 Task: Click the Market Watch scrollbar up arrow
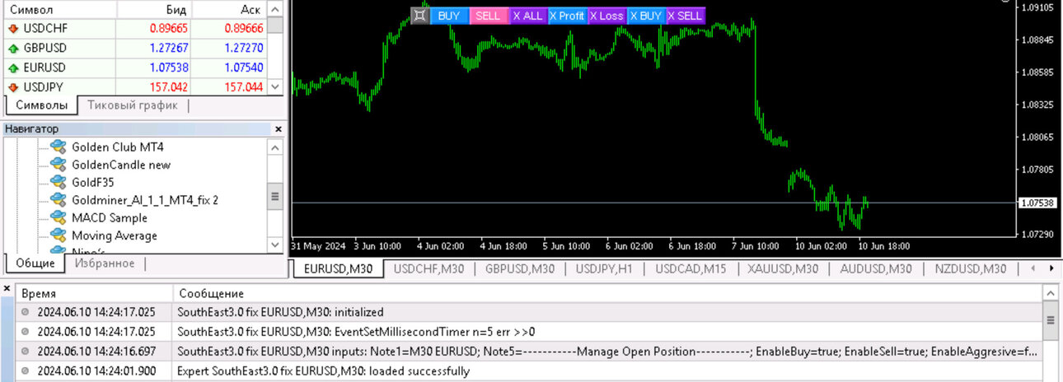[275, 8]
